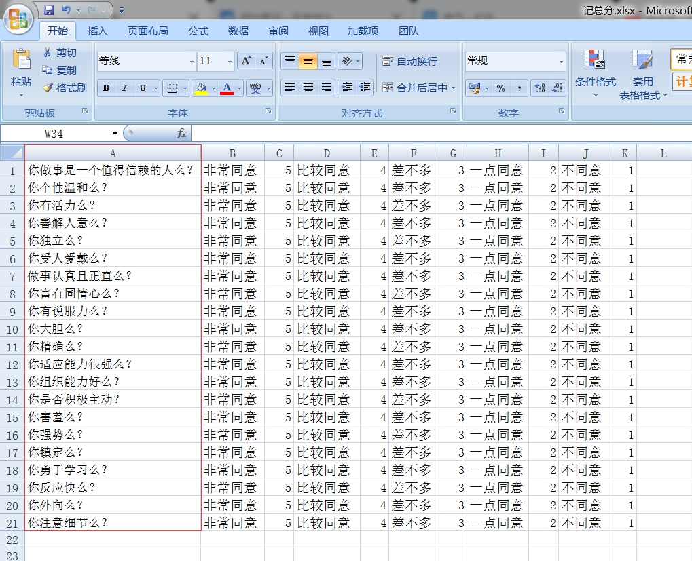Click the insert function fx icon

pyautogui.click(x=181, y=134)
